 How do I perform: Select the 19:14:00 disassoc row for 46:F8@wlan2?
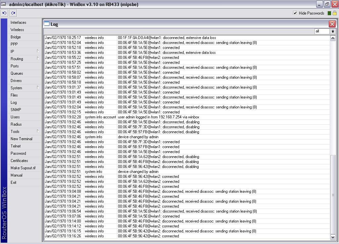(187, 221)
